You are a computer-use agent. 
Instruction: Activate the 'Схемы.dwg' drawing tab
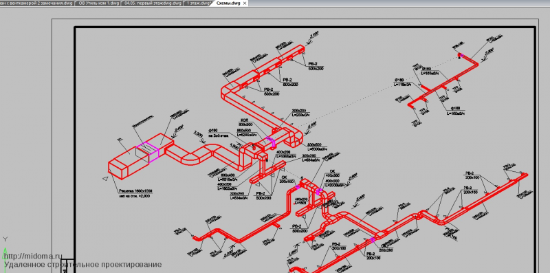point(228,3)
